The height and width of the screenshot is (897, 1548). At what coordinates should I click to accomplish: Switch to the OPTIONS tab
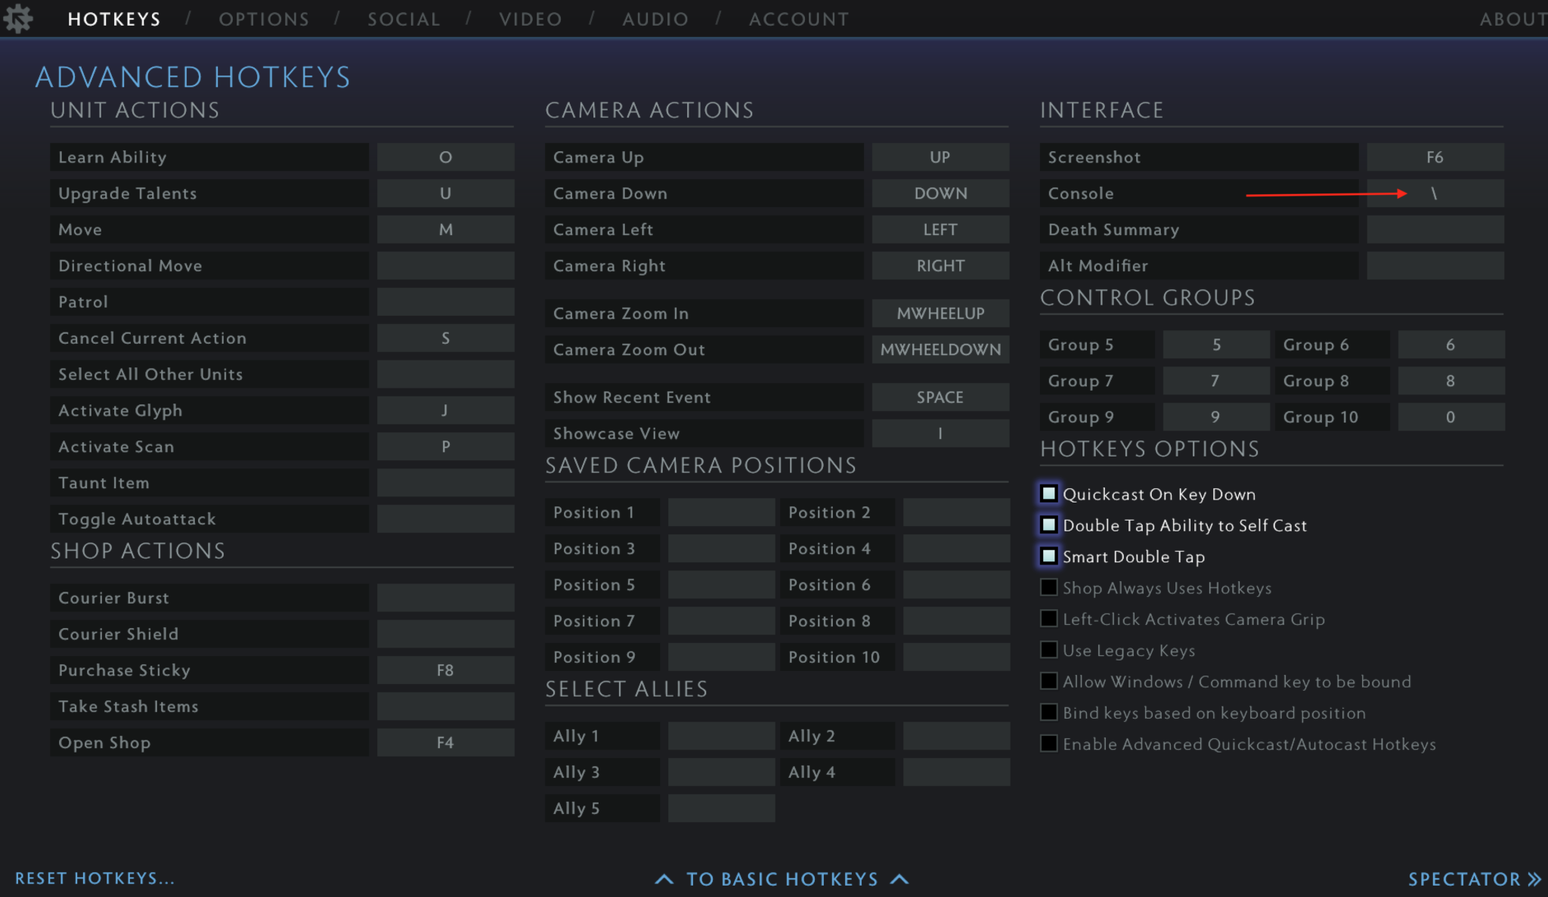264,18
